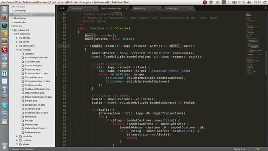Open the Ubuntu Dash launcher icon
This screenshot has width=268, height=151.
tap(5, 9)
